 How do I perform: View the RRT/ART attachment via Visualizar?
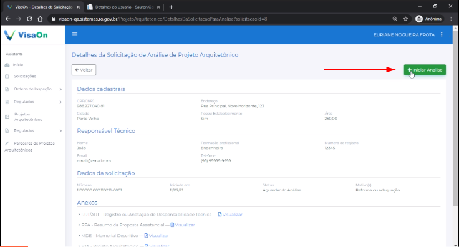(x=230, y=215)
